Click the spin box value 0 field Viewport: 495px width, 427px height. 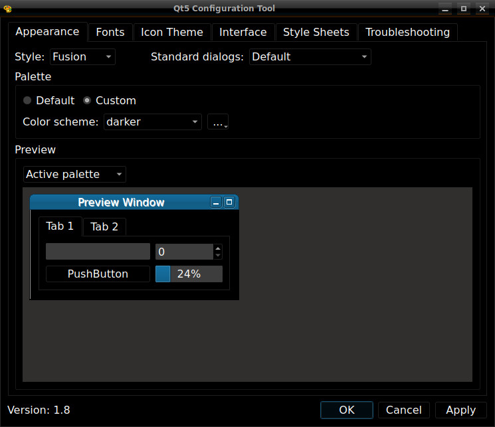click(184, 252)
